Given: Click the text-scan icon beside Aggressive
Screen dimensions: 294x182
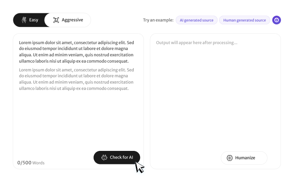Looking at the screenshot, I should pos(56,20).
